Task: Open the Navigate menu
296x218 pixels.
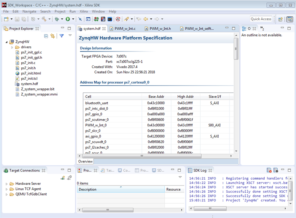Action: [29, 11]
